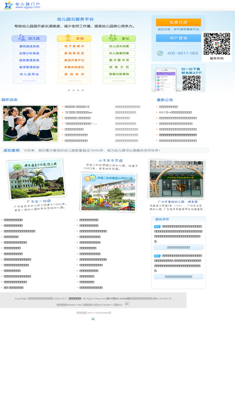This screenshot has width=235, height=419.
Task: Click the phone mockup app image
Action: coord(165,80)
